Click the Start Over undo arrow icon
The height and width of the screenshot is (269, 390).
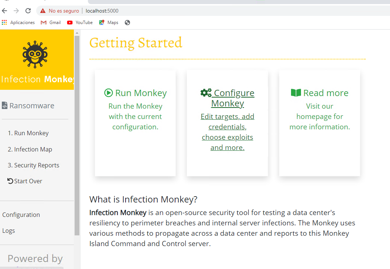[10, 181]
